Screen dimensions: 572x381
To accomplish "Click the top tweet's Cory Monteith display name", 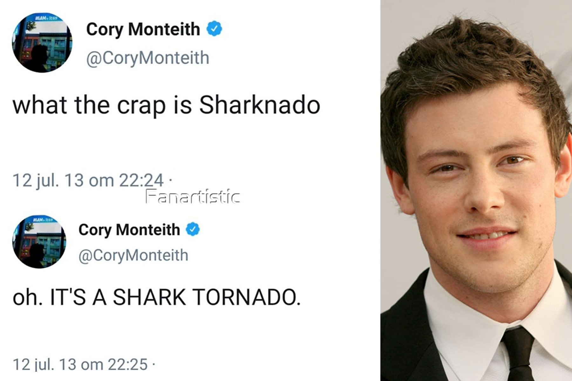I will pos(143,29).
